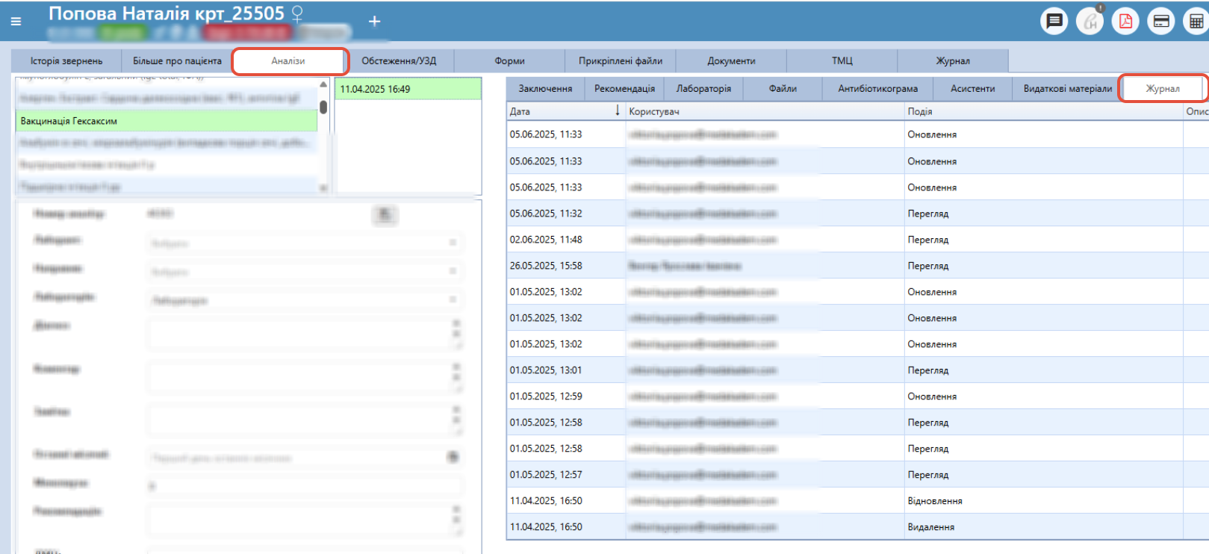Add a new tab with the plus icon
This screenshot has height=554, width=1209.
click(375, 21)
